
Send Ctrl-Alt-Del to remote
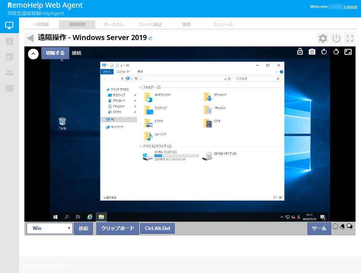158,228
